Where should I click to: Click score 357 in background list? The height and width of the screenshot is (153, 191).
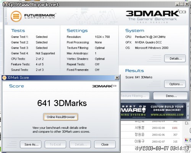tap(175, 135)
